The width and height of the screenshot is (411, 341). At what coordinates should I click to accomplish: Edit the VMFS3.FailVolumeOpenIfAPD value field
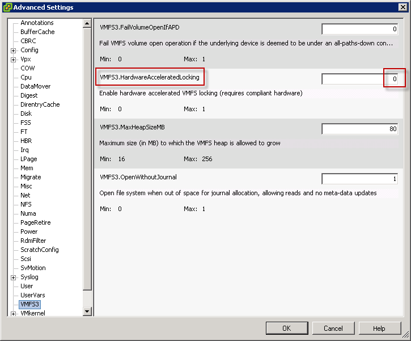click(x=359, y=29)
